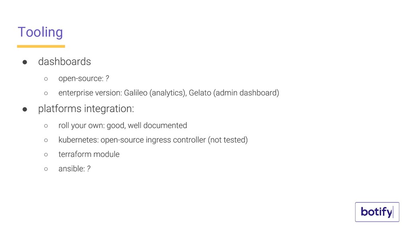Screen dimensions: 408x229
Task: Click the hollow bullet beside roll your own
Action: coord(46,126)
